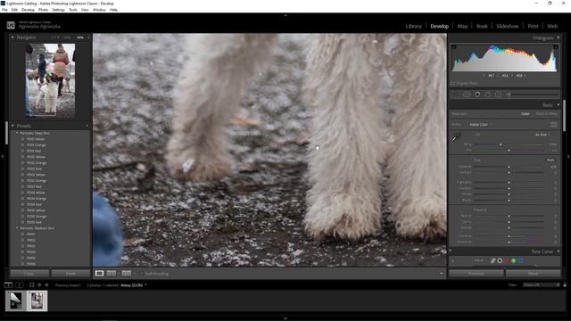Click the Paste settings button
The height and width of the screenshot is (321, 571).
(x=70, y=274)
